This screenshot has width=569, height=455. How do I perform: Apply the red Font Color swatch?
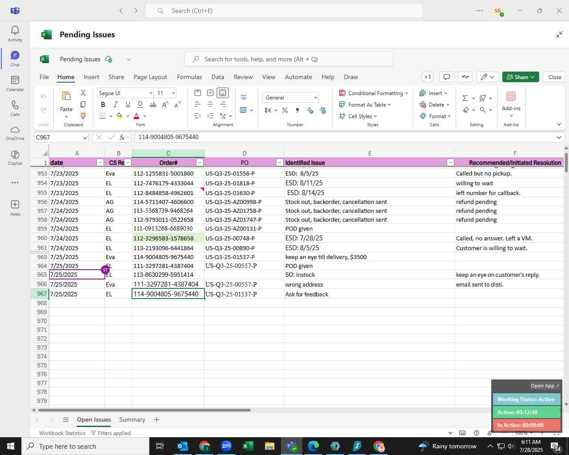coord(136,116)
